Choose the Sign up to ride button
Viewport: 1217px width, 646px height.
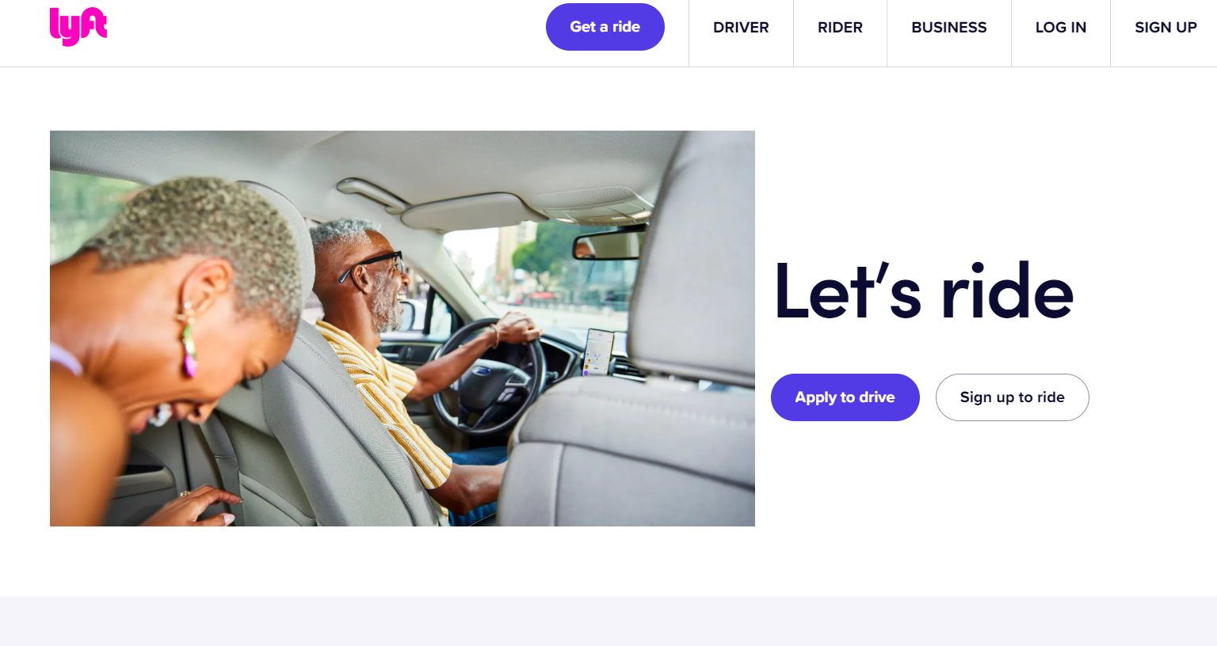click(x=1013, y=397)
